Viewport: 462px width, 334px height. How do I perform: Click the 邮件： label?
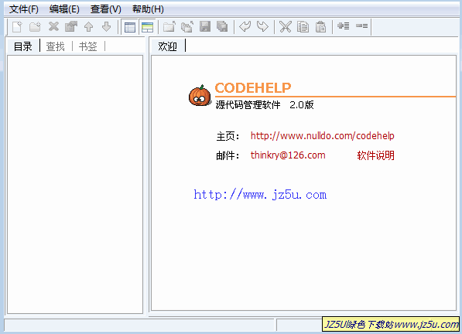(x=228, y=155)
